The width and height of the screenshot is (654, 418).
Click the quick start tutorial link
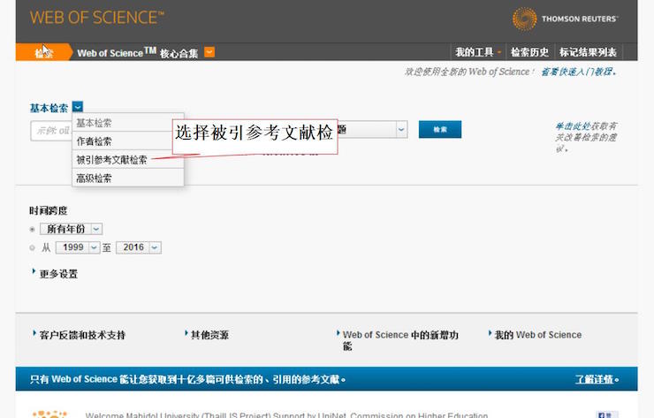click(x=579, y=72)
